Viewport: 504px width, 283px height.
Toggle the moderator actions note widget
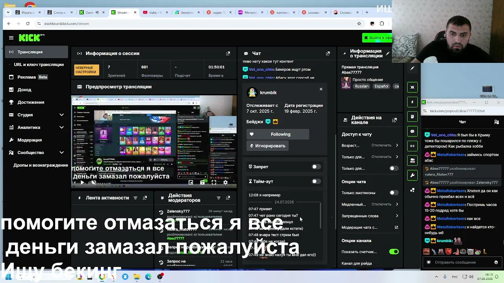pyautogui.click(x=412, y=116)
